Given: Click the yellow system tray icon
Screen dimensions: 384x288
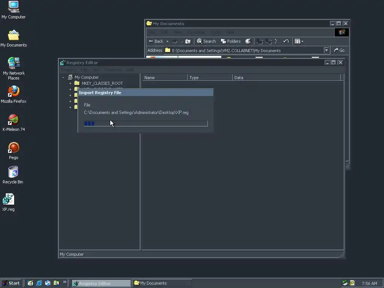Looking at the screenshot, I should 352,283.
